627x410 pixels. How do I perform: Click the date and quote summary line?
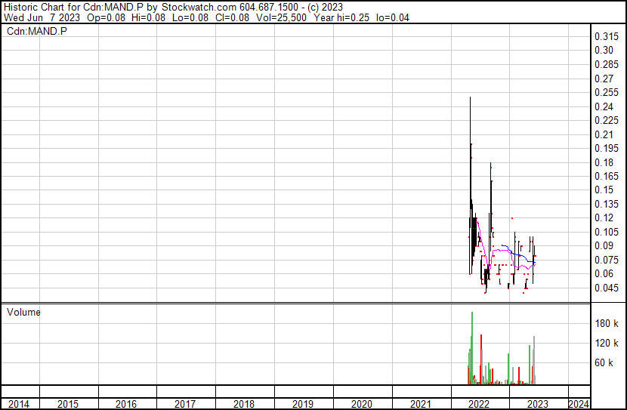coord(206,17)
